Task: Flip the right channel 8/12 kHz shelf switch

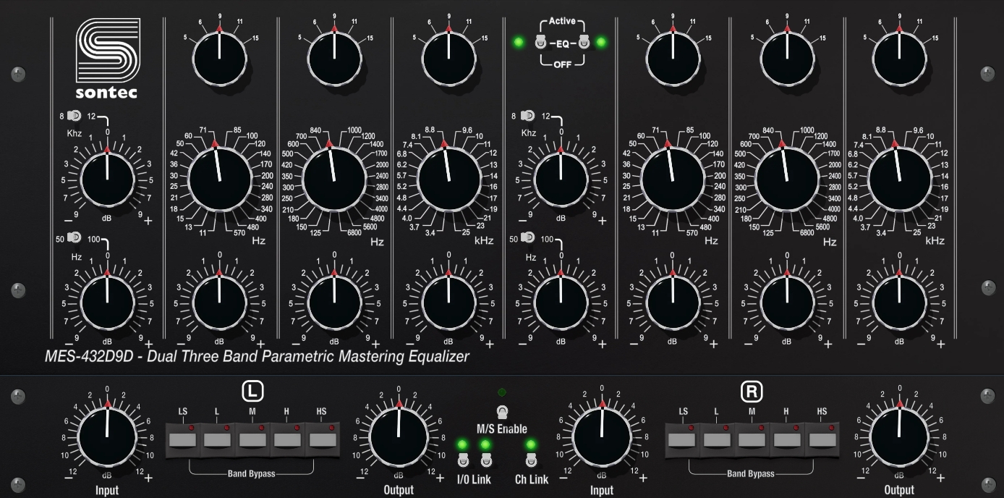Action: pos(528,116)
